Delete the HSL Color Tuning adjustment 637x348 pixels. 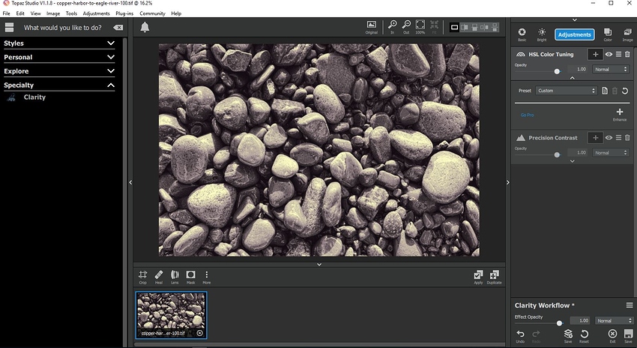coord(627,55)
